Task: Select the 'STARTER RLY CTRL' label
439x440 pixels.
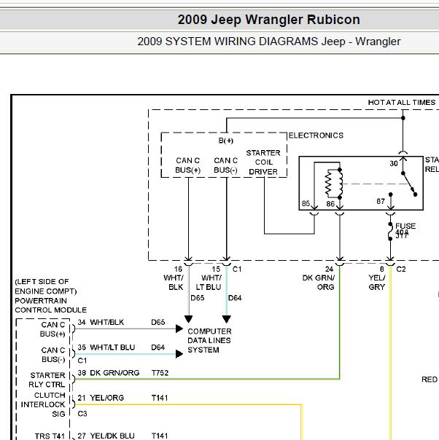Action: 47,380
